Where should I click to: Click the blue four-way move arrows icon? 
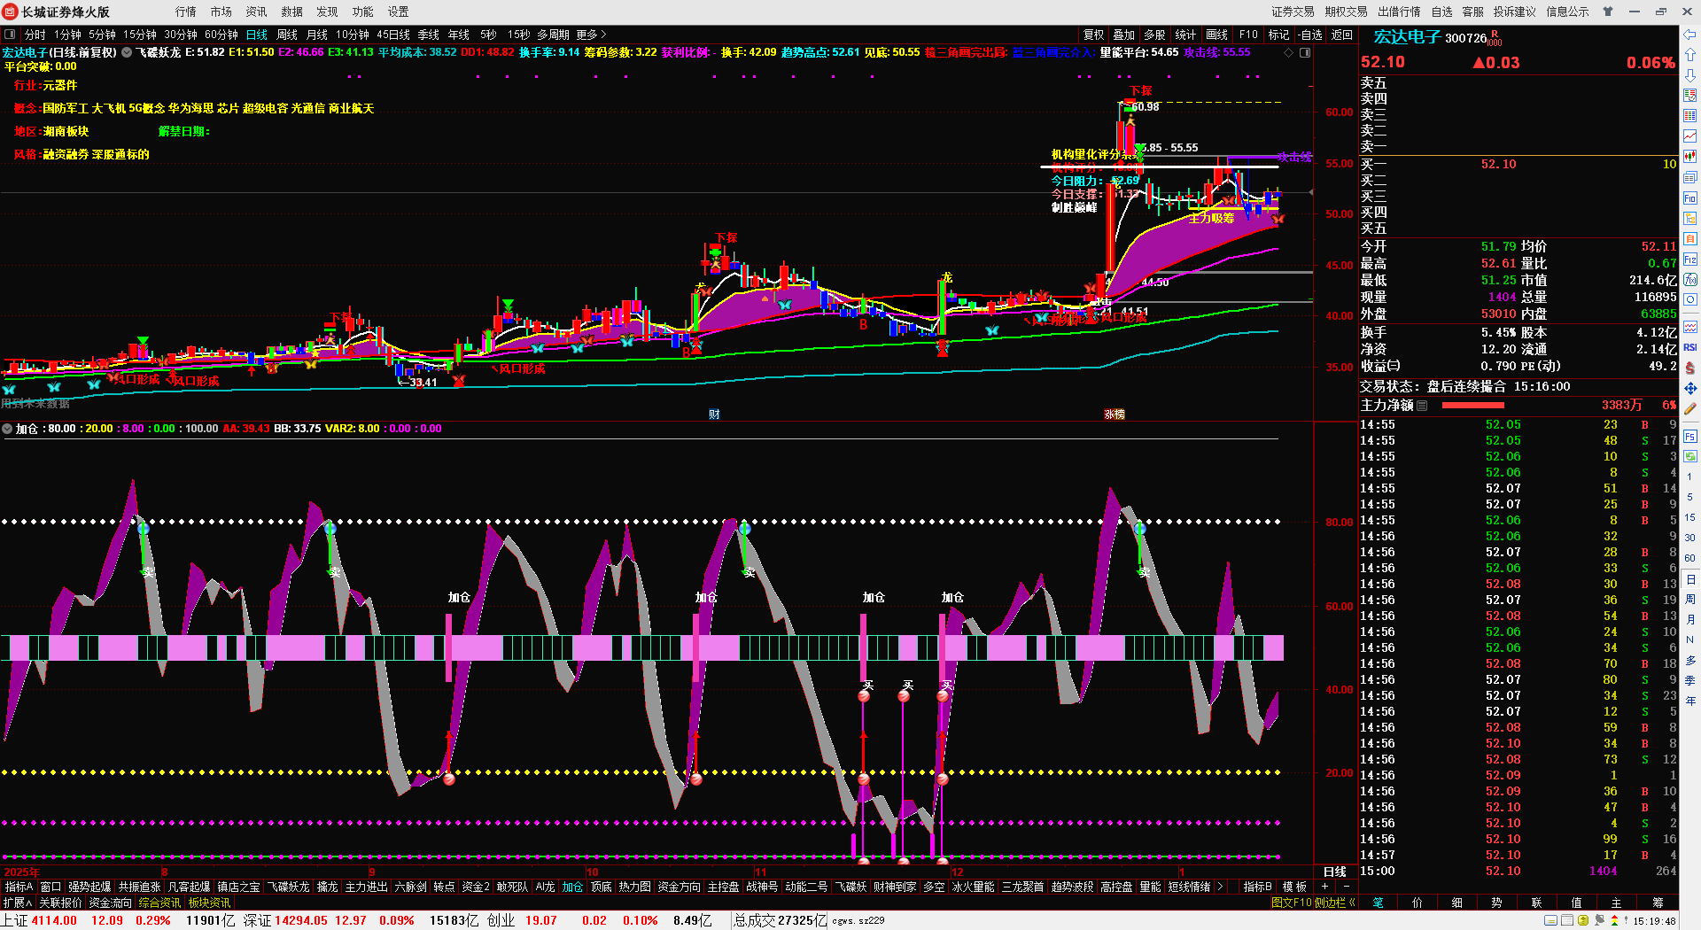(1690, 388)
